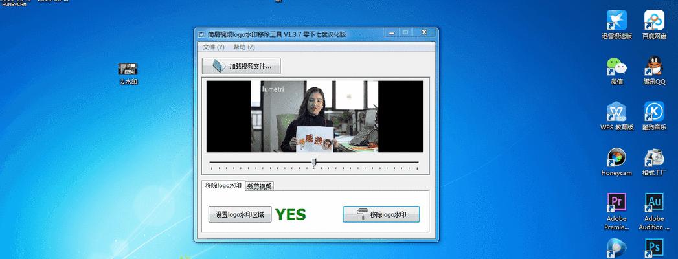Image resolution: width=678 pixels, height=259 pixels.
Task: Click the 加载视频文件 button
Action: coord(242,66)
